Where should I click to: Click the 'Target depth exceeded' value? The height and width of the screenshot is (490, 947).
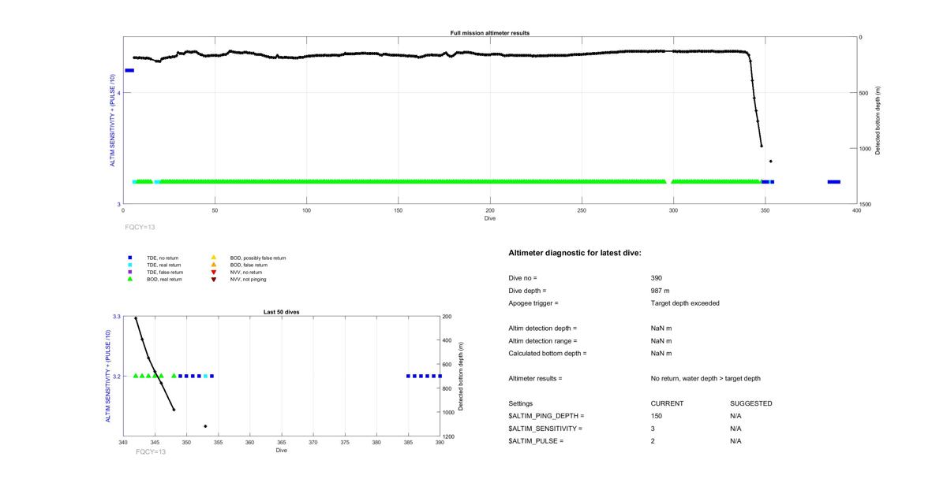click(x=685, y=303)
